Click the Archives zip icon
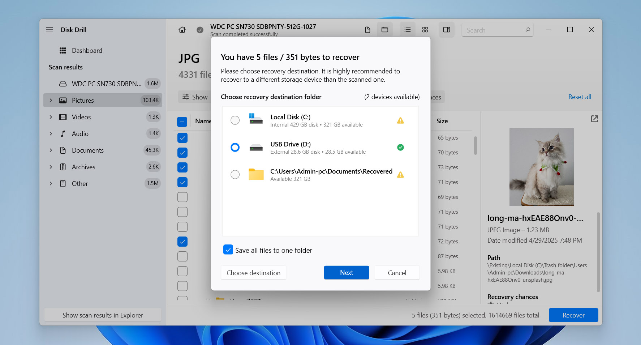The height and width of the screenshot is (345, 641). pyautogui.click(x=63, y=167)
